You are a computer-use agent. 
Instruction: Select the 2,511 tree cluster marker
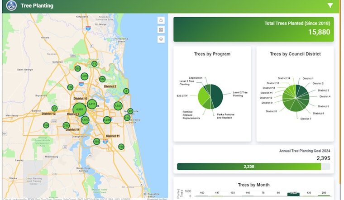coord(92,104)
